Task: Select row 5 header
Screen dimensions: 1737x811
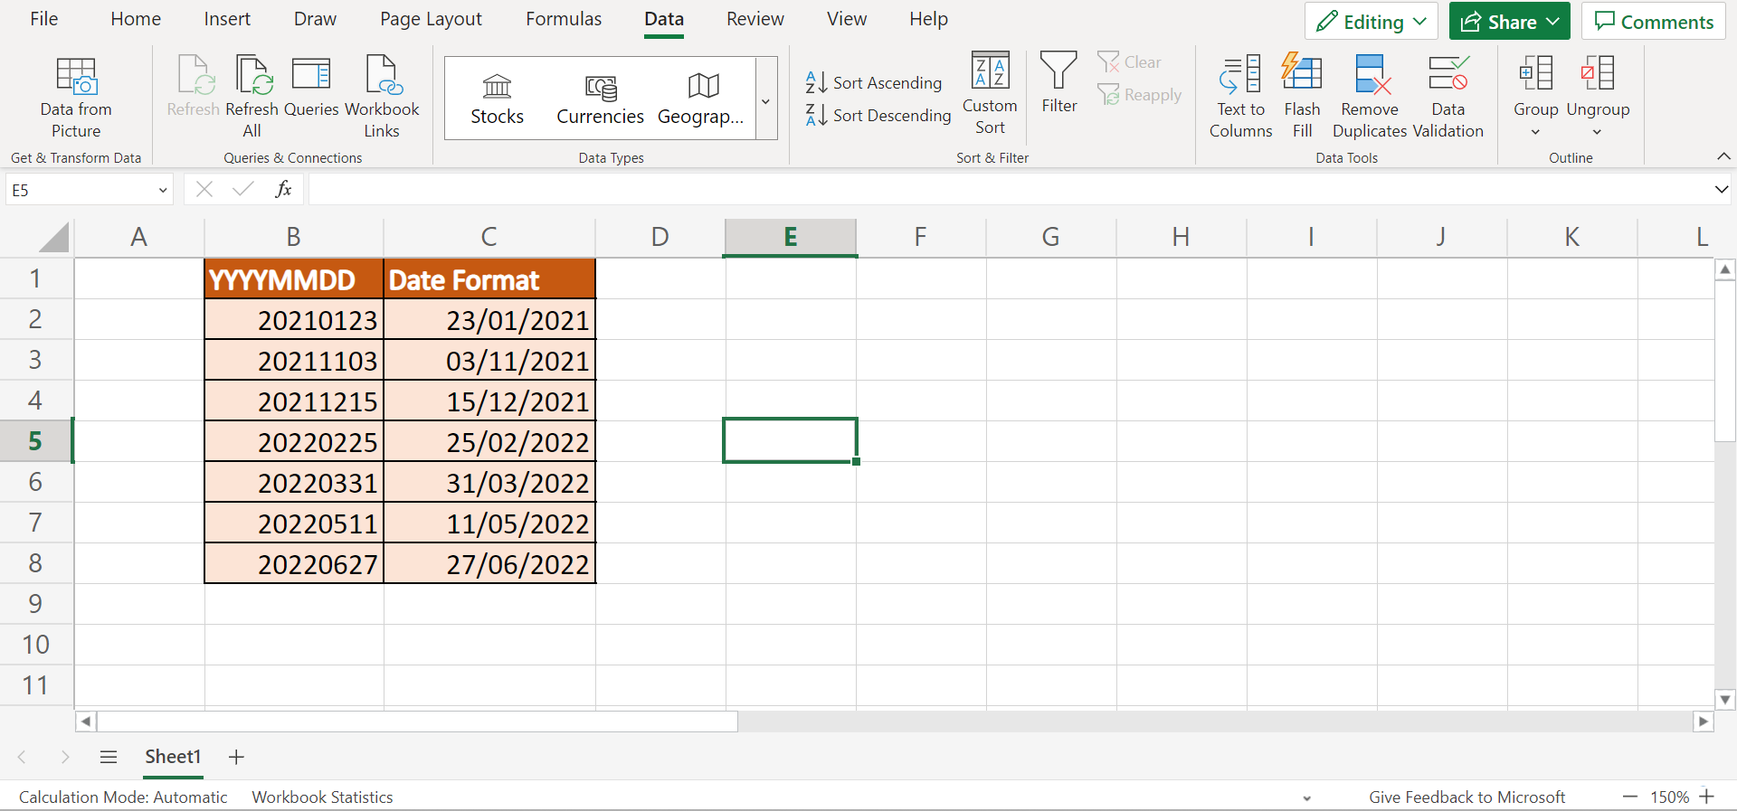Action: coord(35,441)
